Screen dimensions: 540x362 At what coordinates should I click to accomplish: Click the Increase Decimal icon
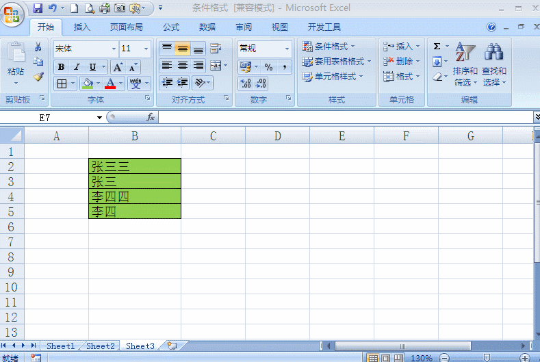pos(246,83)
